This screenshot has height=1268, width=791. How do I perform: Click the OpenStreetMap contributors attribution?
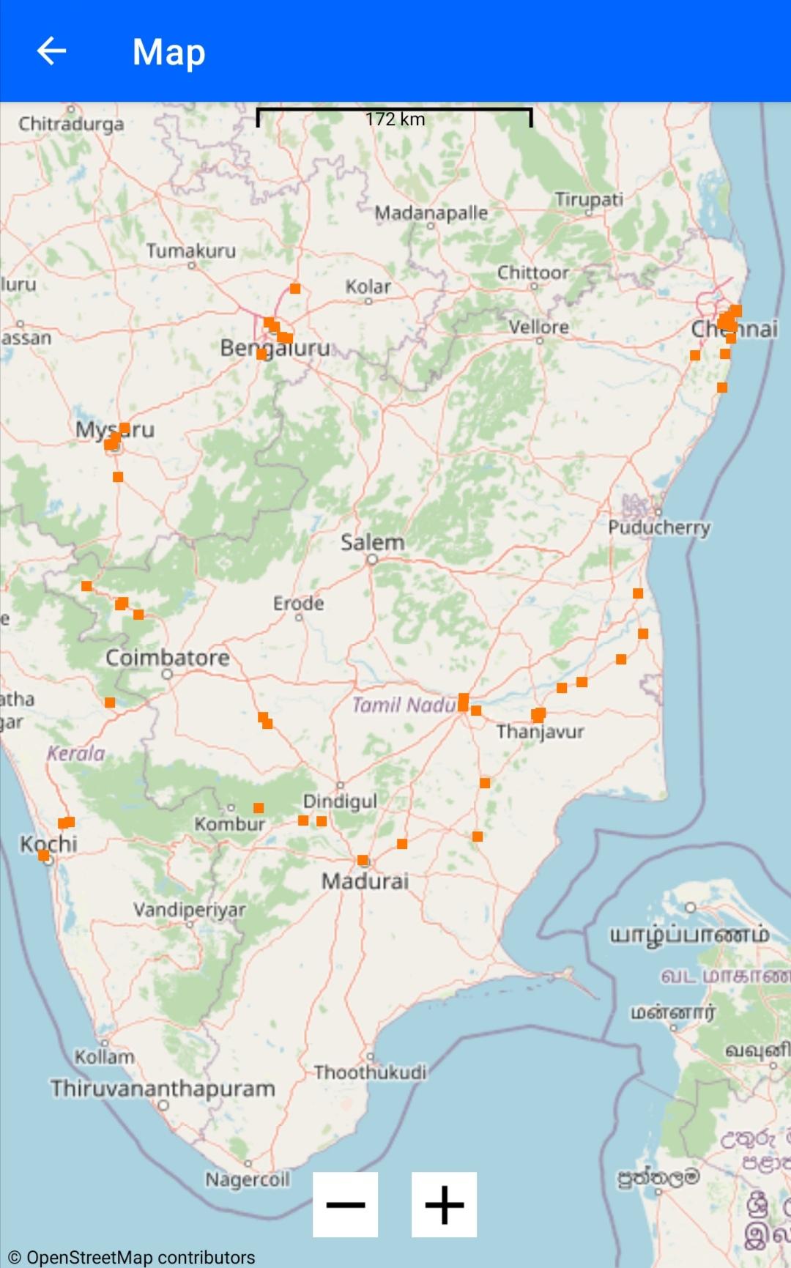tap(132, 1257)
